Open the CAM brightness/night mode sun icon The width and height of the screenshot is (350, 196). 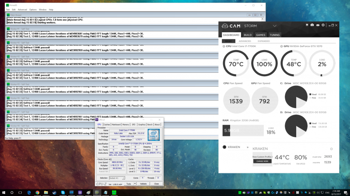pos(307,25)
